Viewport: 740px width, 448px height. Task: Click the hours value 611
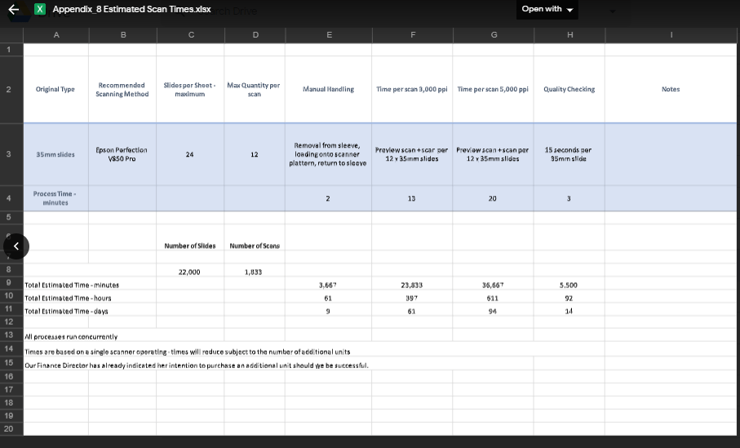(x=492, y=299)
